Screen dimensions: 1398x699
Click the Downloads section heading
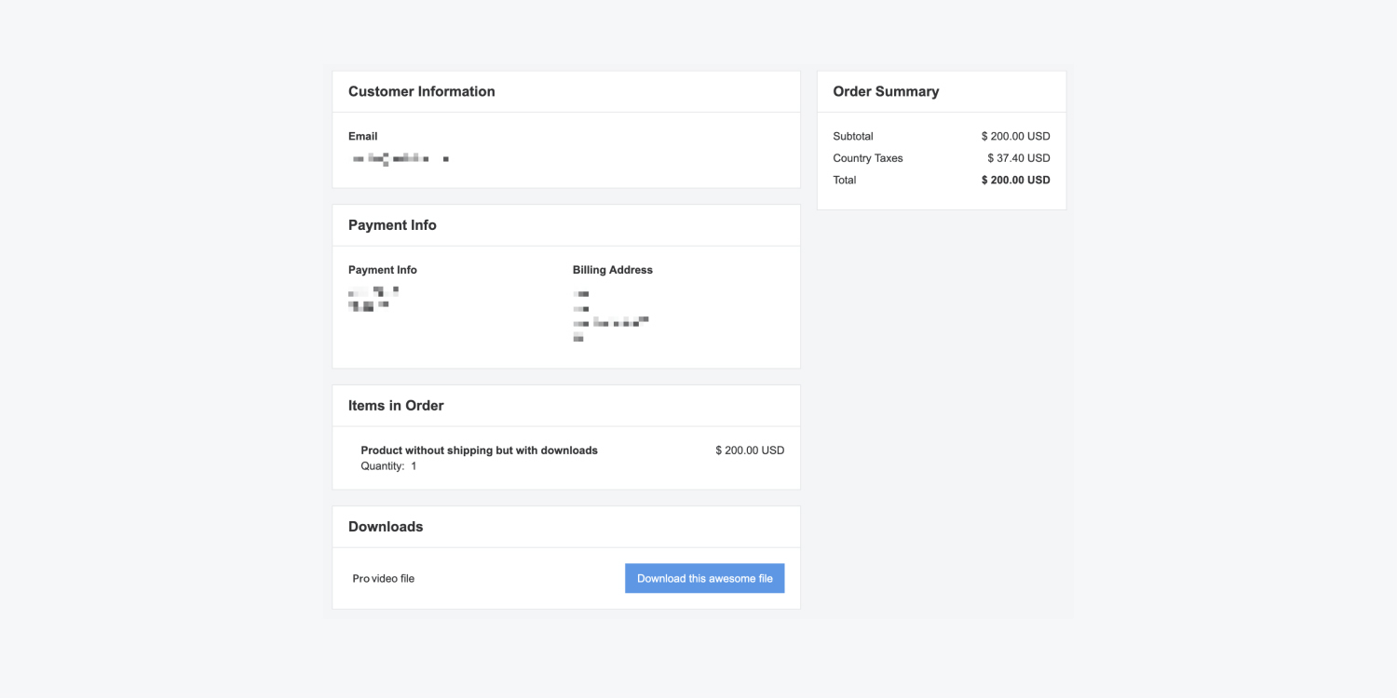(x=386, y=527)
